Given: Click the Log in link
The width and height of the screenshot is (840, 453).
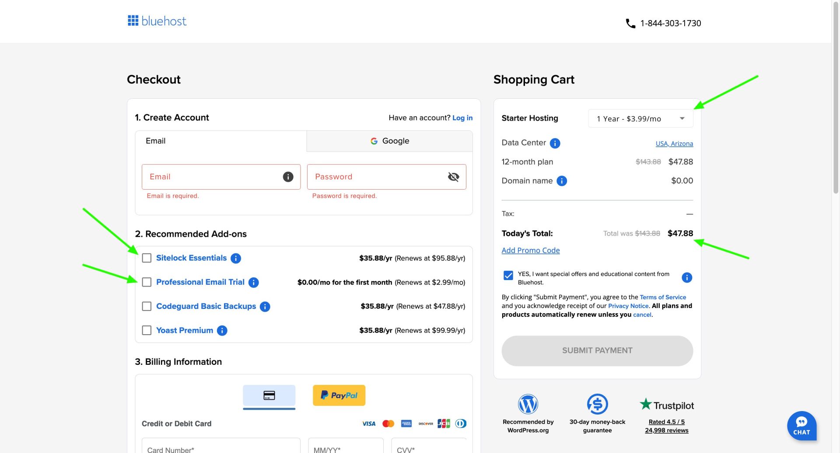Looking at the screenshot, I should point(462,118).
